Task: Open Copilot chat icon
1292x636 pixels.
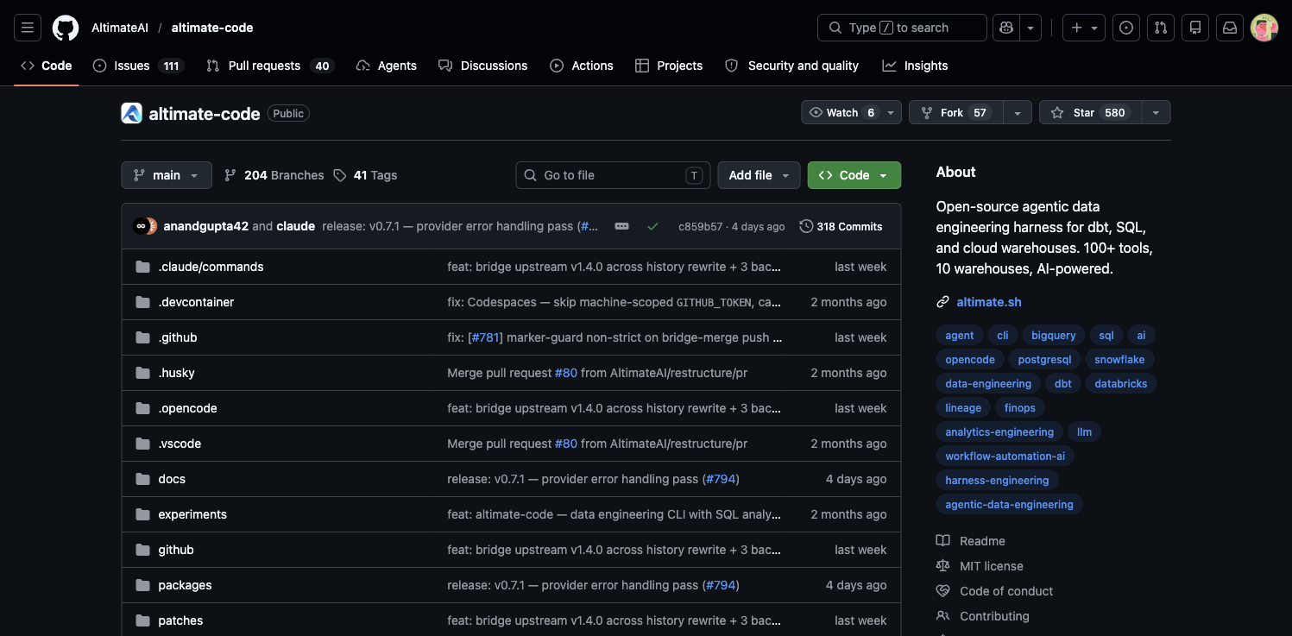Action: [x=1006, y=28]
